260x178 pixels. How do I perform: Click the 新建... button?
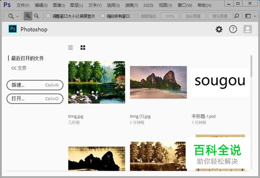(35, 85)
